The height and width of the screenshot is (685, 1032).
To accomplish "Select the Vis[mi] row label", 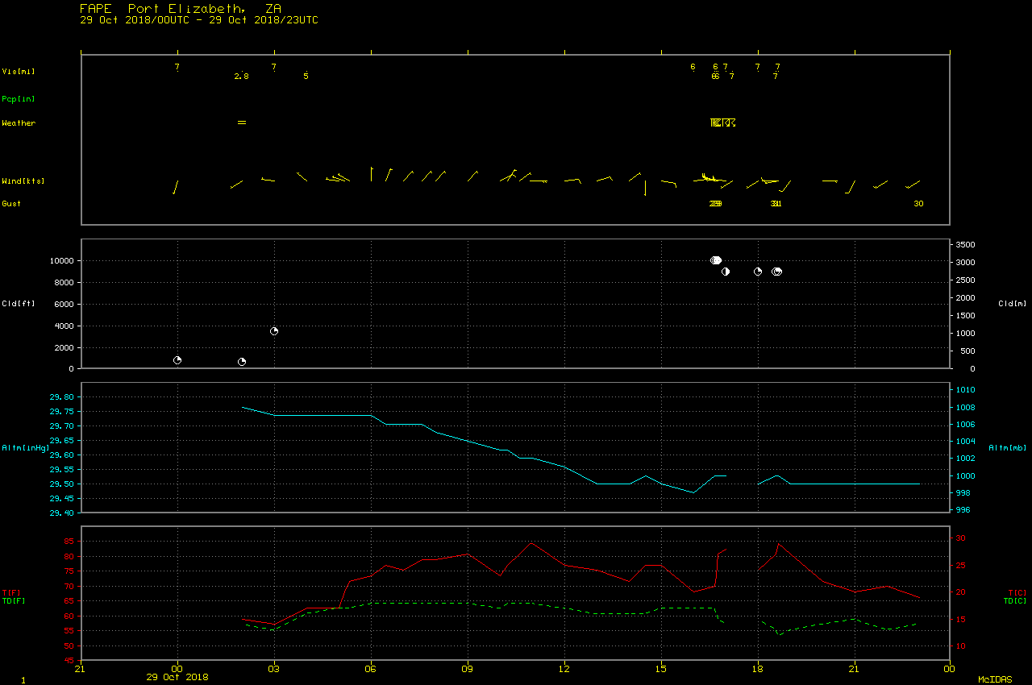I will [x=19, y=72].
